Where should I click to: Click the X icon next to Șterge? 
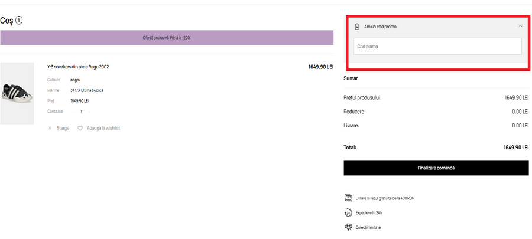point(50,128)
